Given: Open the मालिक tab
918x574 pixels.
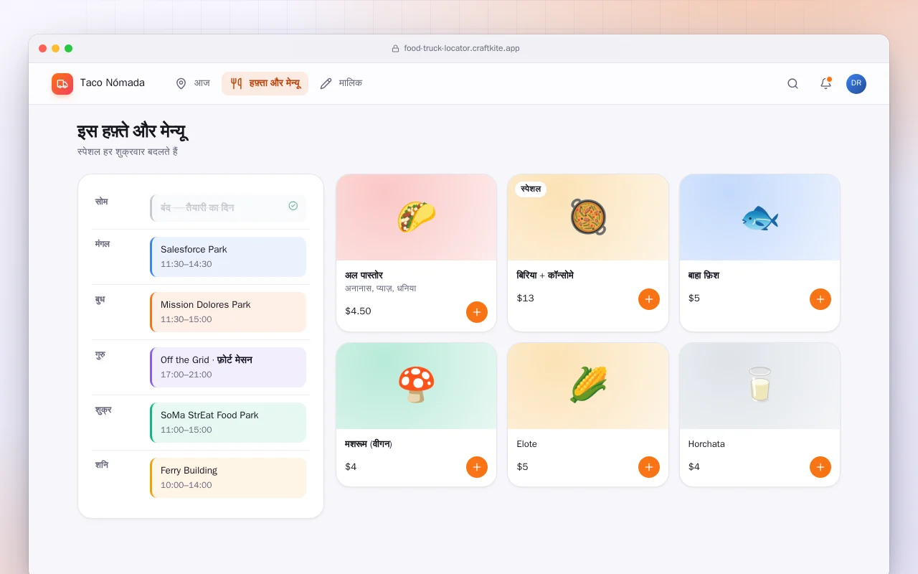Looking at the screenshot, I should coord(341,83).
